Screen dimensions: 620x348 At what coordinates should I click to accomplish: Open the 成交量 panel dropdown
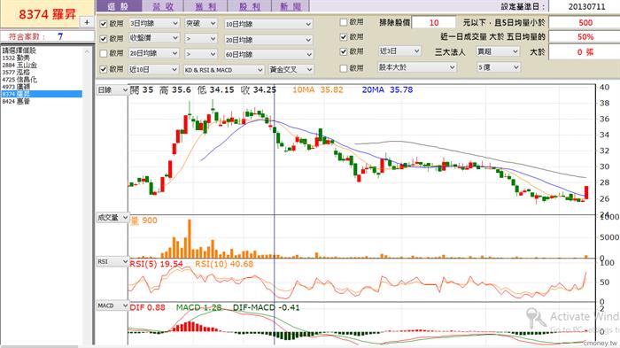[x=112, y=218]
